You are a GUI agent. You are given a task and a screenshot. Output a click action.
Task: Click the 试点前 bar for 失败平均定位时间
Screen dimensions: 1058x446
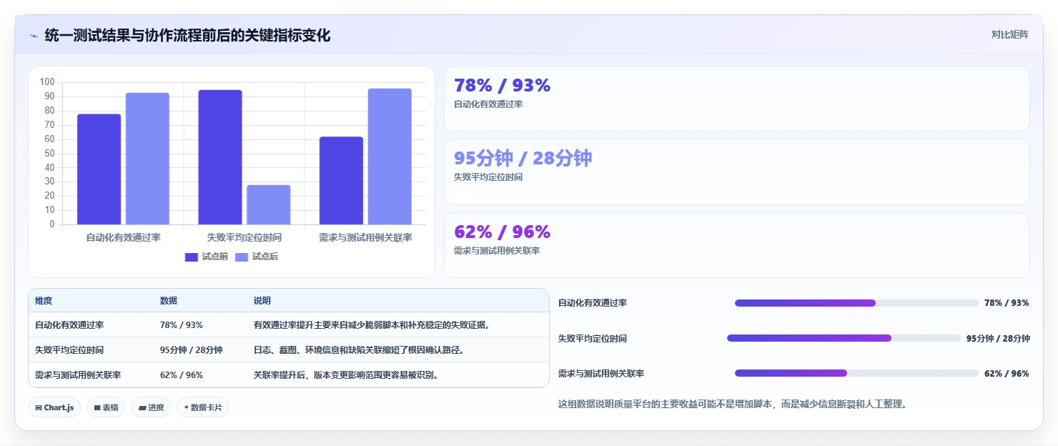click(x=220, y=157)
